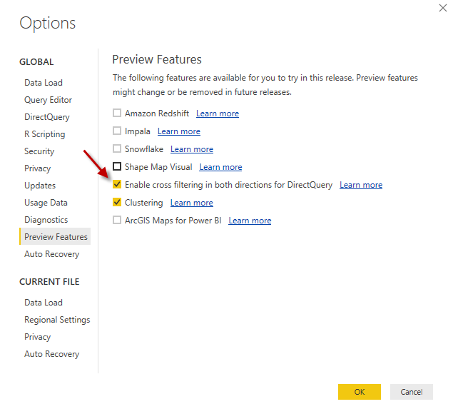Go to Query Editor options

[x=48, y=100]
